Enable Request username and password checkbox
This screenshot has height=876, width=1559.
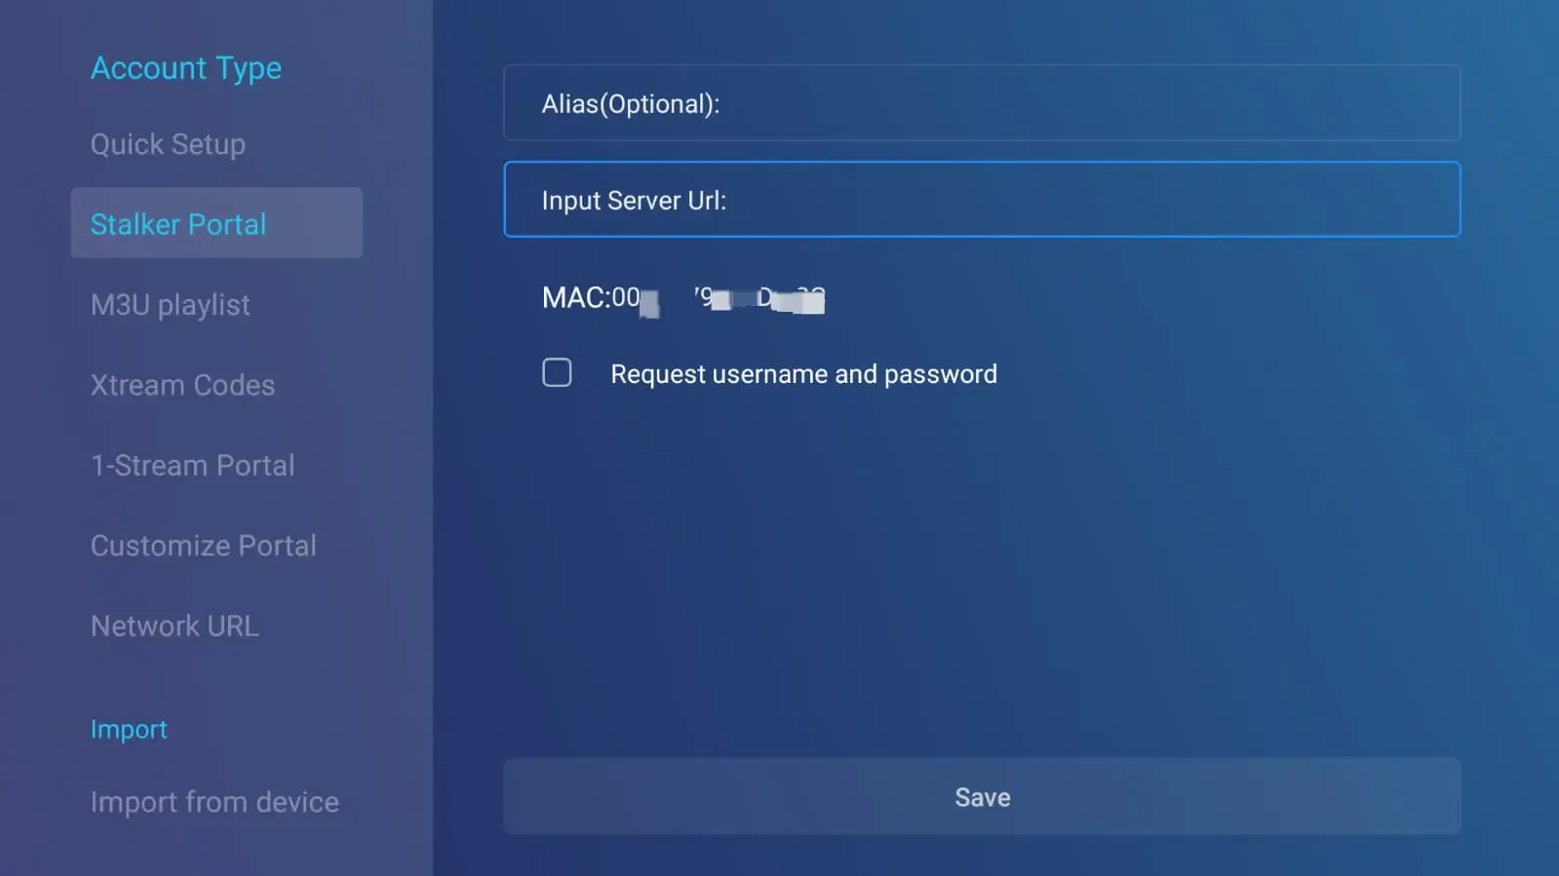(557, 372)
